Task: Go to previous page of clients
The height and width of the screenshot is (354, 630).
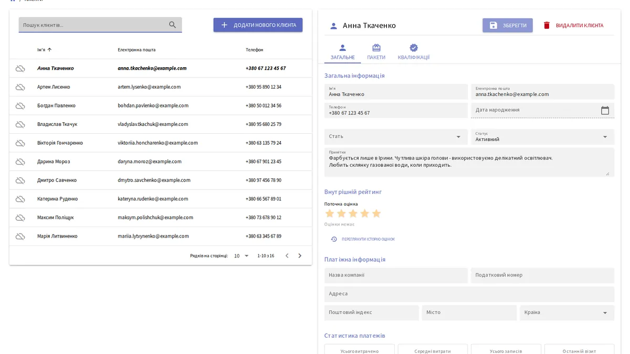Action: point(287,256)
